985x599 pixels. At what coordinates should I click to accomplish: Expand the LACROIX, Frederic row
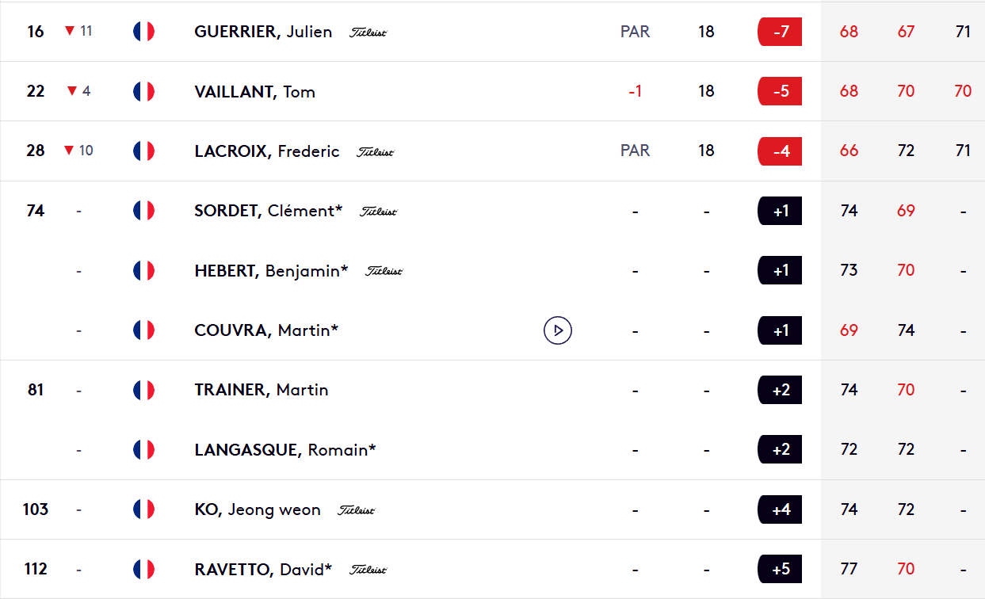(491, 151)
